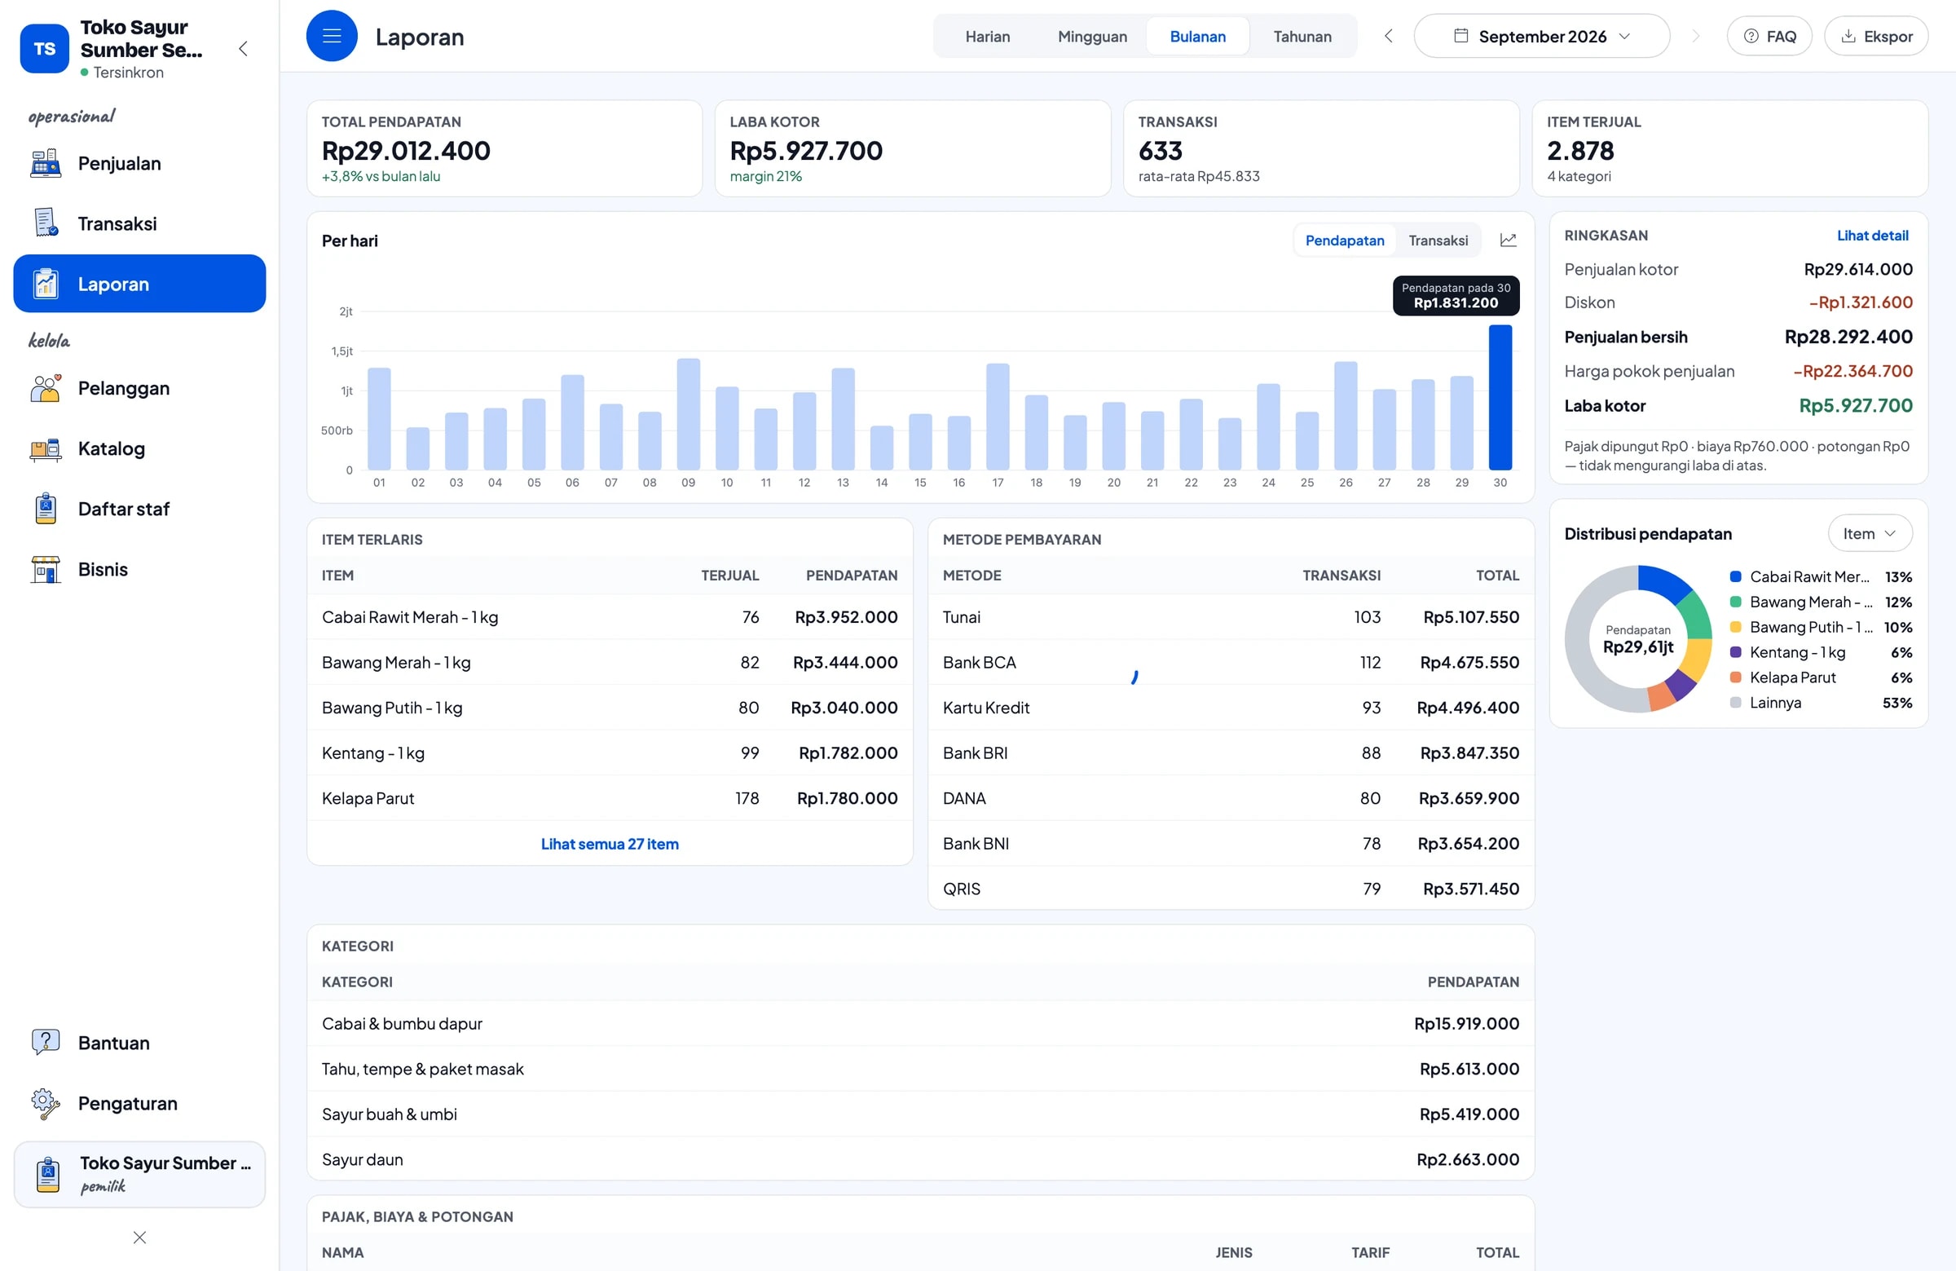Open Daftar staf page
The height and width of the screenshot is (1271, 1956).
(x=139, y=509)
